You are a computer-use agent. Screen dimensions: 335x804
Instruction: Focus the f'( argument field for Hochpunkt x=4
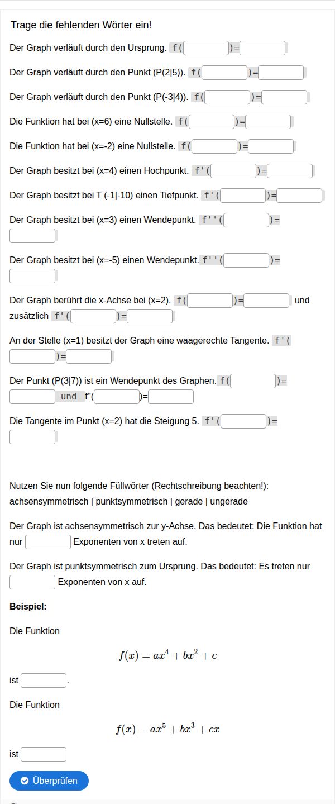pos(233,171)
